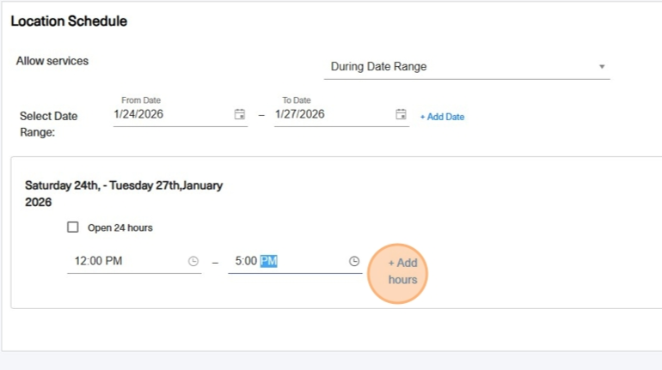Viewport: 662px width, 370px height.
Task: Click the Open 24 hours label text
Action: tap(120, 228)
